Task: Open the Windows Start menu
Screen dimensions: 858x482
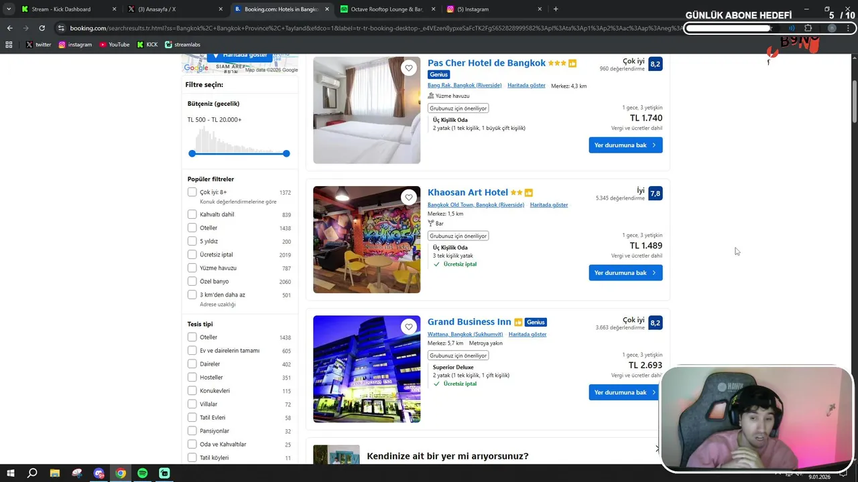Action: [10, 473]
